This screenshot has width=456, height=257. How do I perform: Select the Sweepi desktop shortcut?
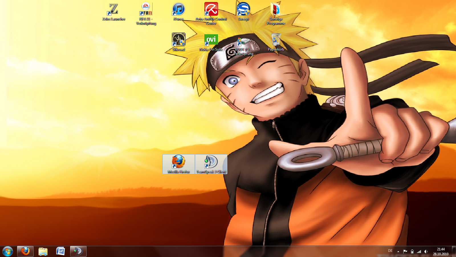pos(243,10)
